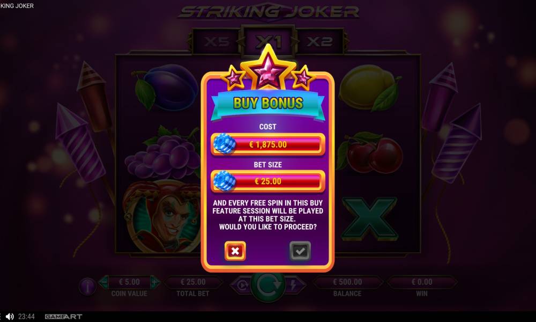Image resolution: width=536 pixels, height=322 pixels.
Task: Enable autoplay next to the spin button
Action: tap(241, 284)
